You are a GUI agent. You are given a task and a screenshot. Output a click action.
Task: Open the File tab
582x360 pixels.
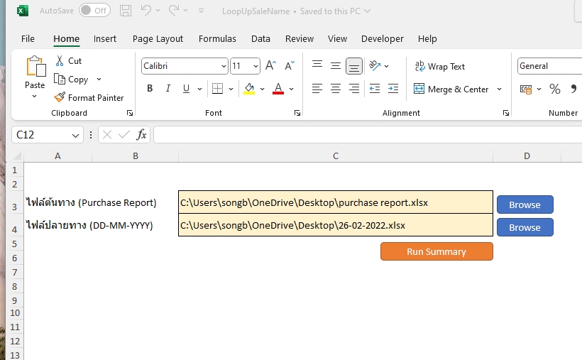[28, 38]
